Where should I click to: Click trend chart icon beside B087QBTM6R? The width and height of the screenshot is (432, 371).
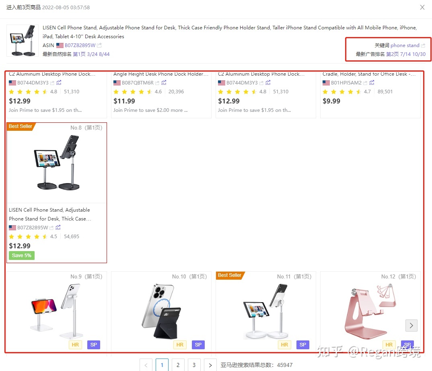[164, 82]
